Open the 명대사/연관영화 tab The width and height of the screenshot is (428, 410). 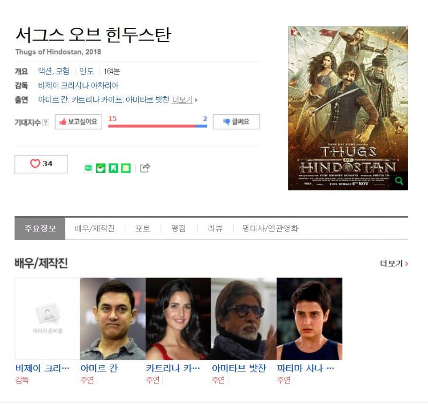coord(270,228)
